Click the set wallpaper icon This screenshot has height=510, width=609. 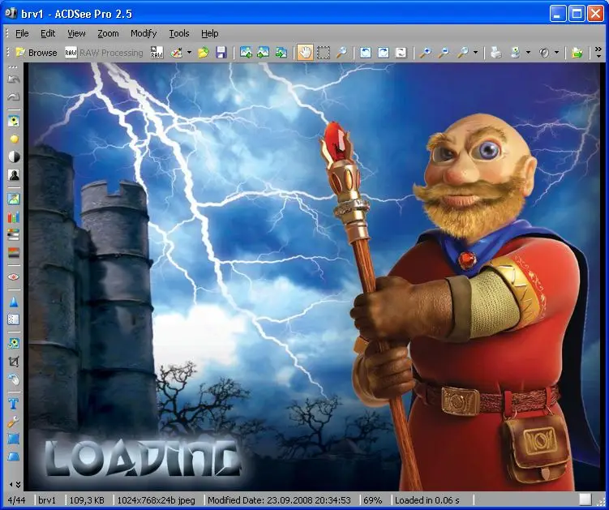pyautogui.click(x=515, y=53)
